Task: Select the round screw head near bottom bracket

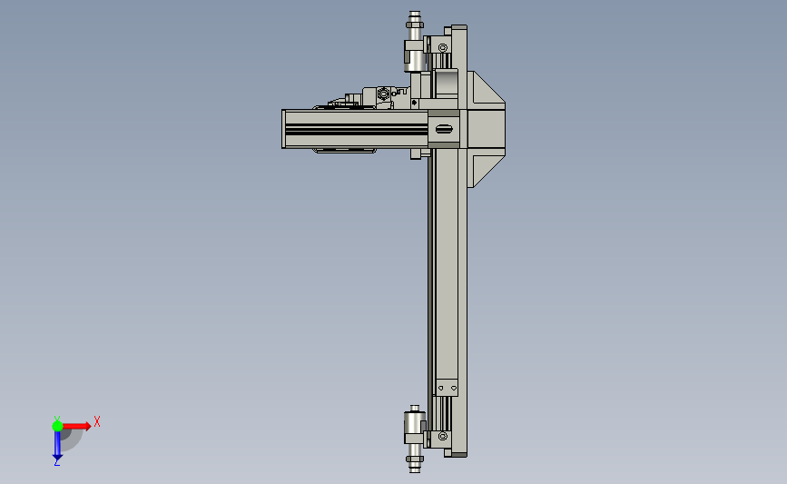Action: tap(443, 436)
